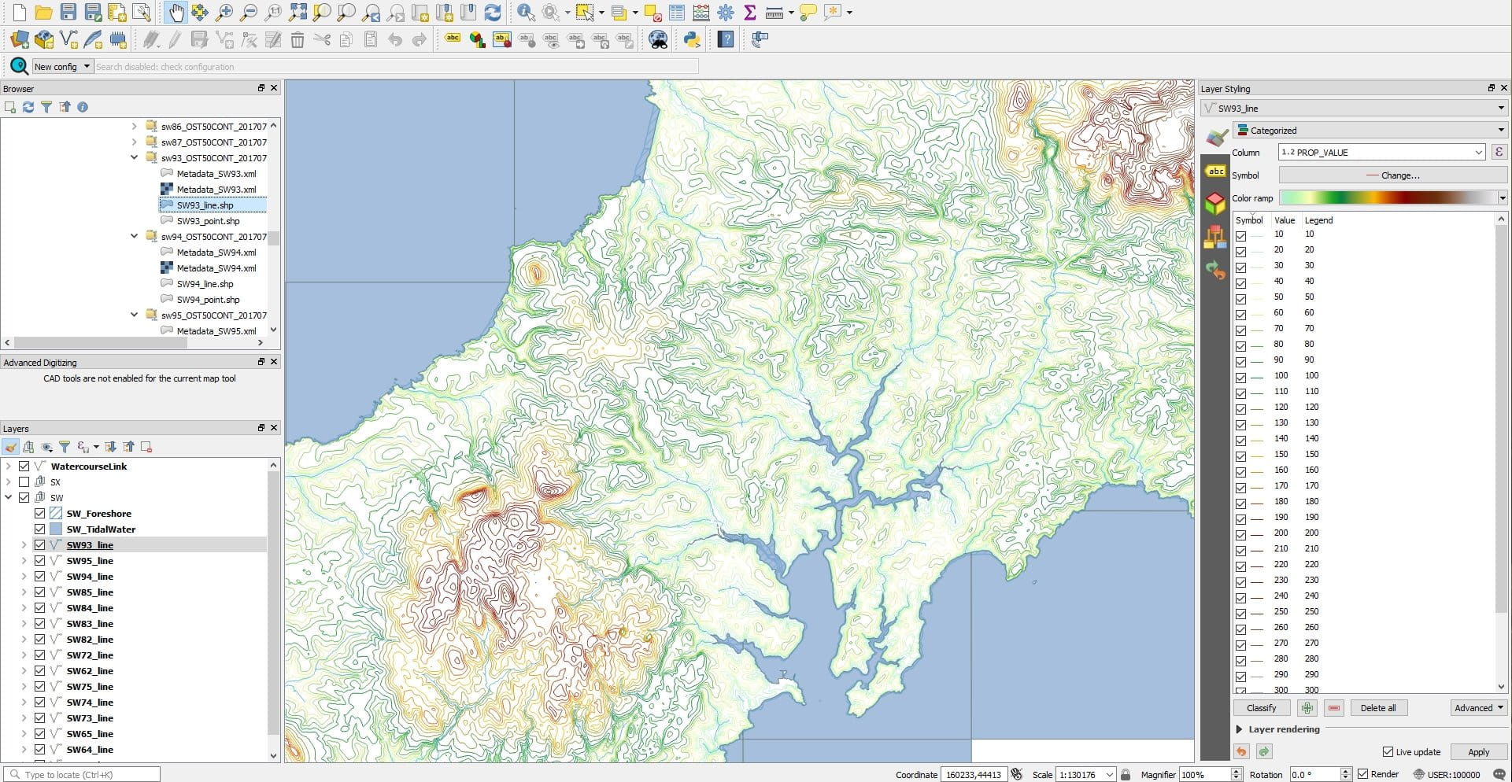Remove category with the minus button
1512x782 pixels.
[1334, 708]
